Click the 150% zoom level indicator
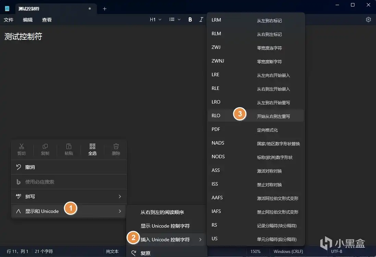Viewport: 376px width, 257px height. coord(255,252)
